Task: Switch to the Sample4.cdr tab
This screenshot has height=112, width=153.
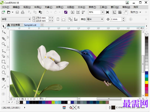Action: 30,25
